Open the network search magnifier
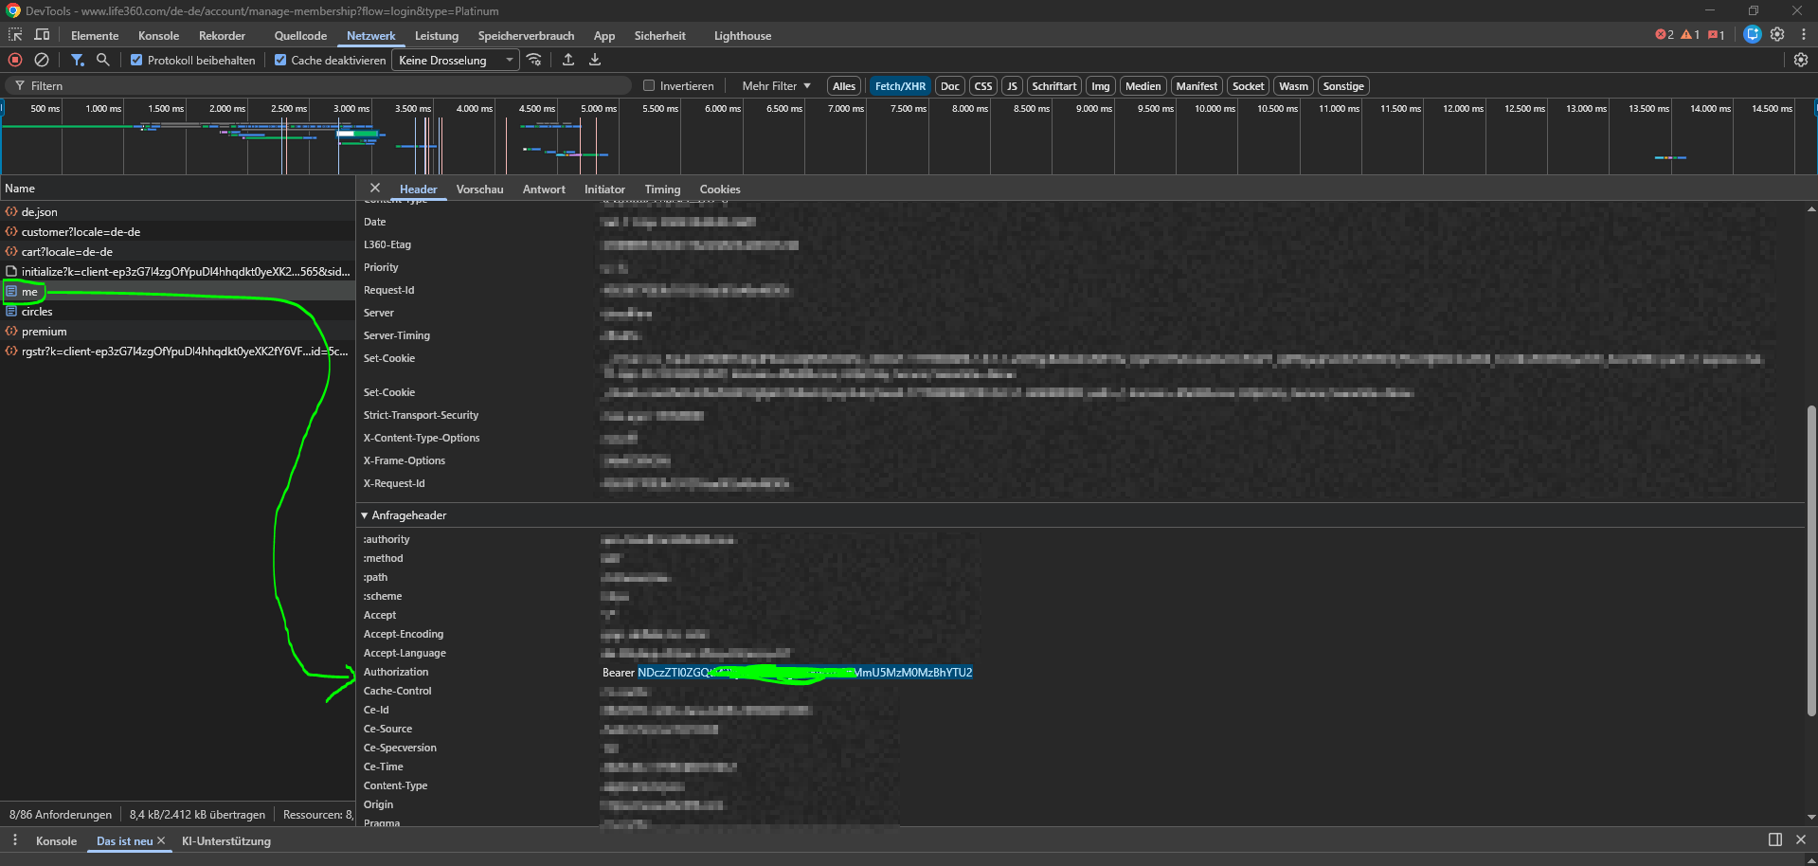 click(103, 60)
